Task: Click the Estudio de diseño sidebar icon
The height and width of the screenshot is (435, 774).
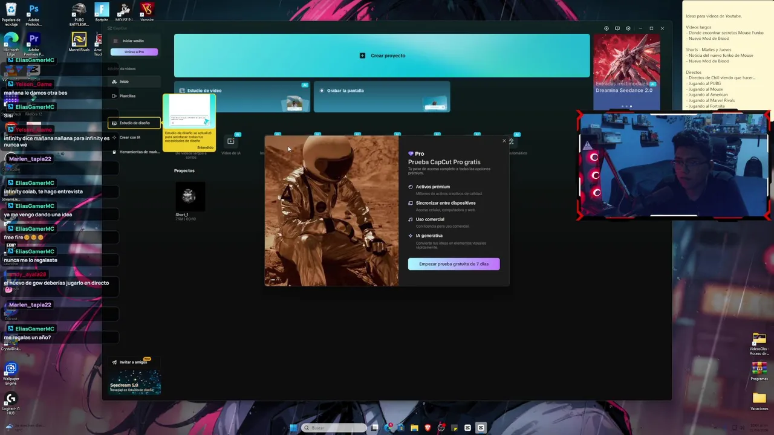Action: tap(114, 123)
